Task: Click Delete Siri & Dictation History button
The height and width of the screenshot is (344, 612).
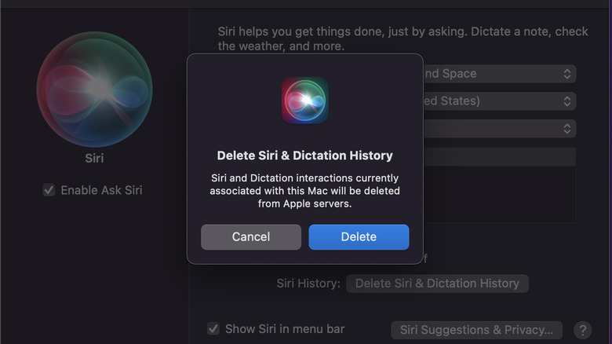Action: pos(437,284)
